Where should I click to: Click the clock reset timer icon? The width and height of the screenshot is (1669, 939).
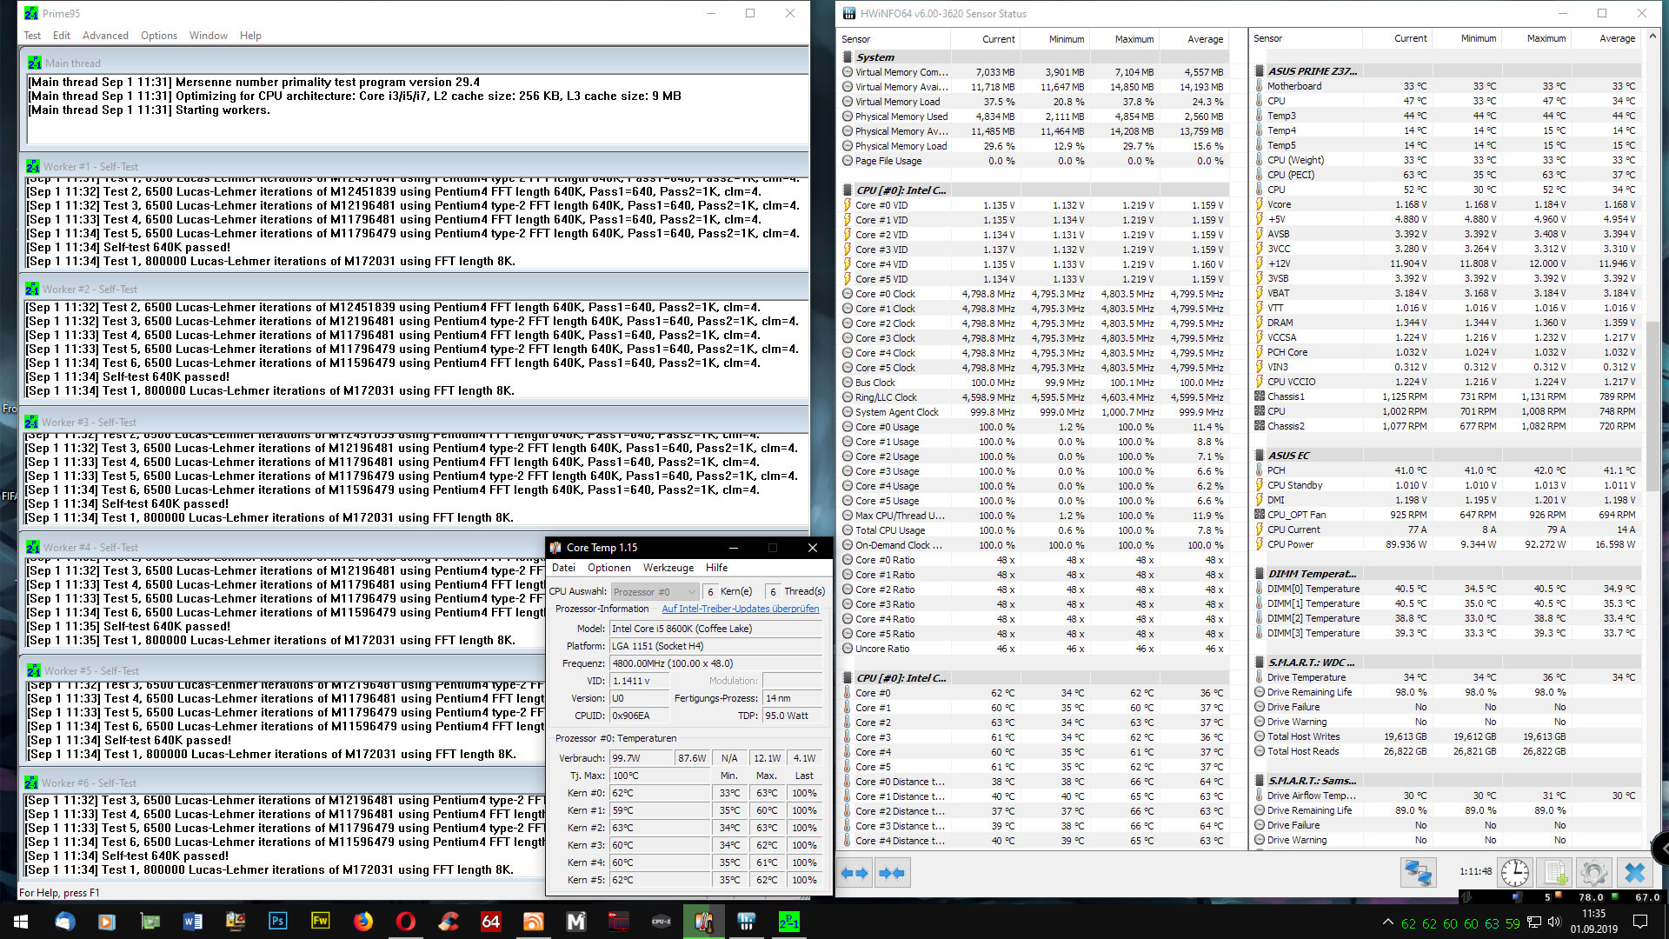click(x=1514, y=872)
